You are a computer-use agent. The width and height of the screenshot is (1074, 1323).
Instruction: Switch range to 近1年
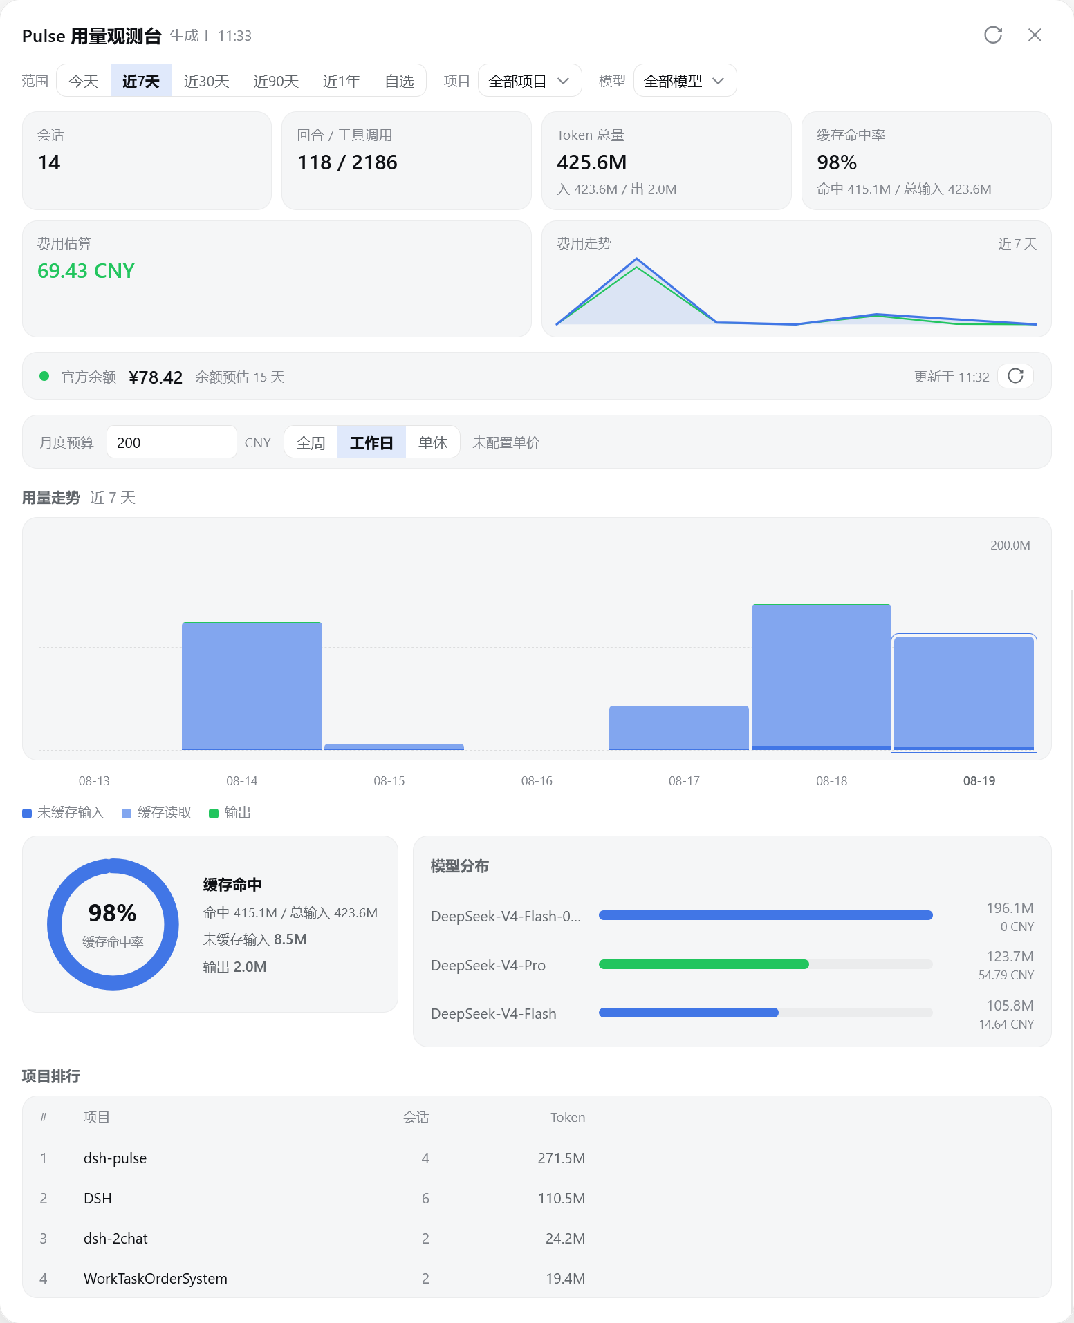point(342,81)
